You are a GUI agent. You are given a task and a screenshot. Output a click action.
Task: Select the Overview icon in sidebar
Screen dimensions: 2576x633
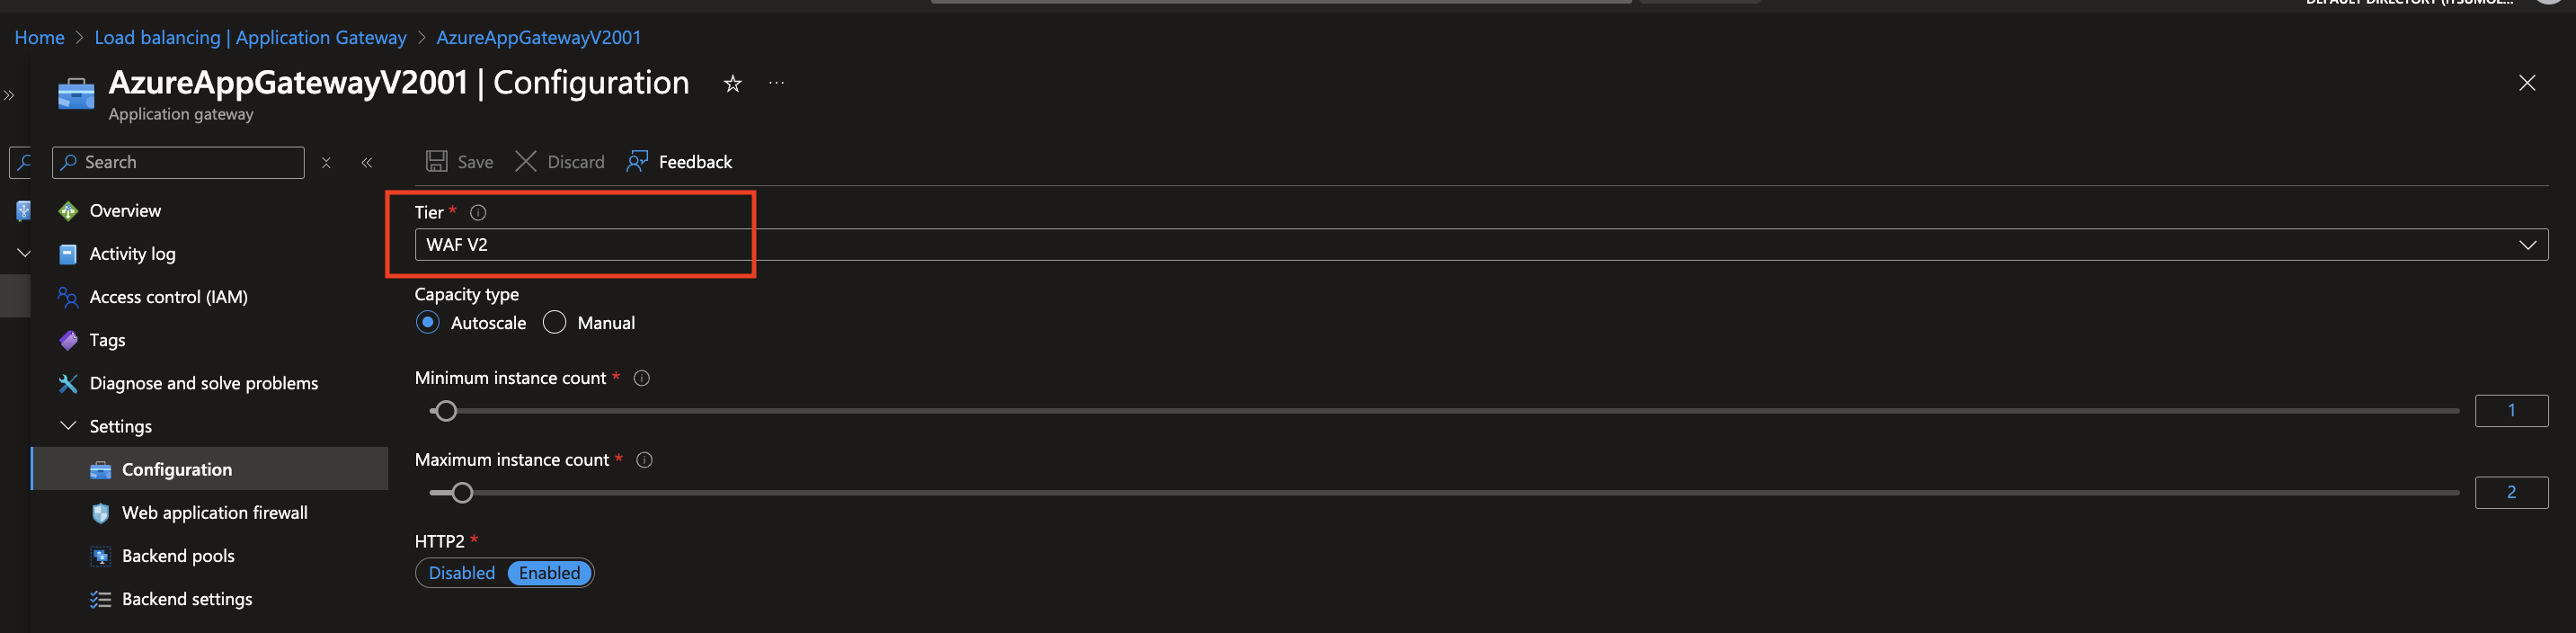[67, 210]
